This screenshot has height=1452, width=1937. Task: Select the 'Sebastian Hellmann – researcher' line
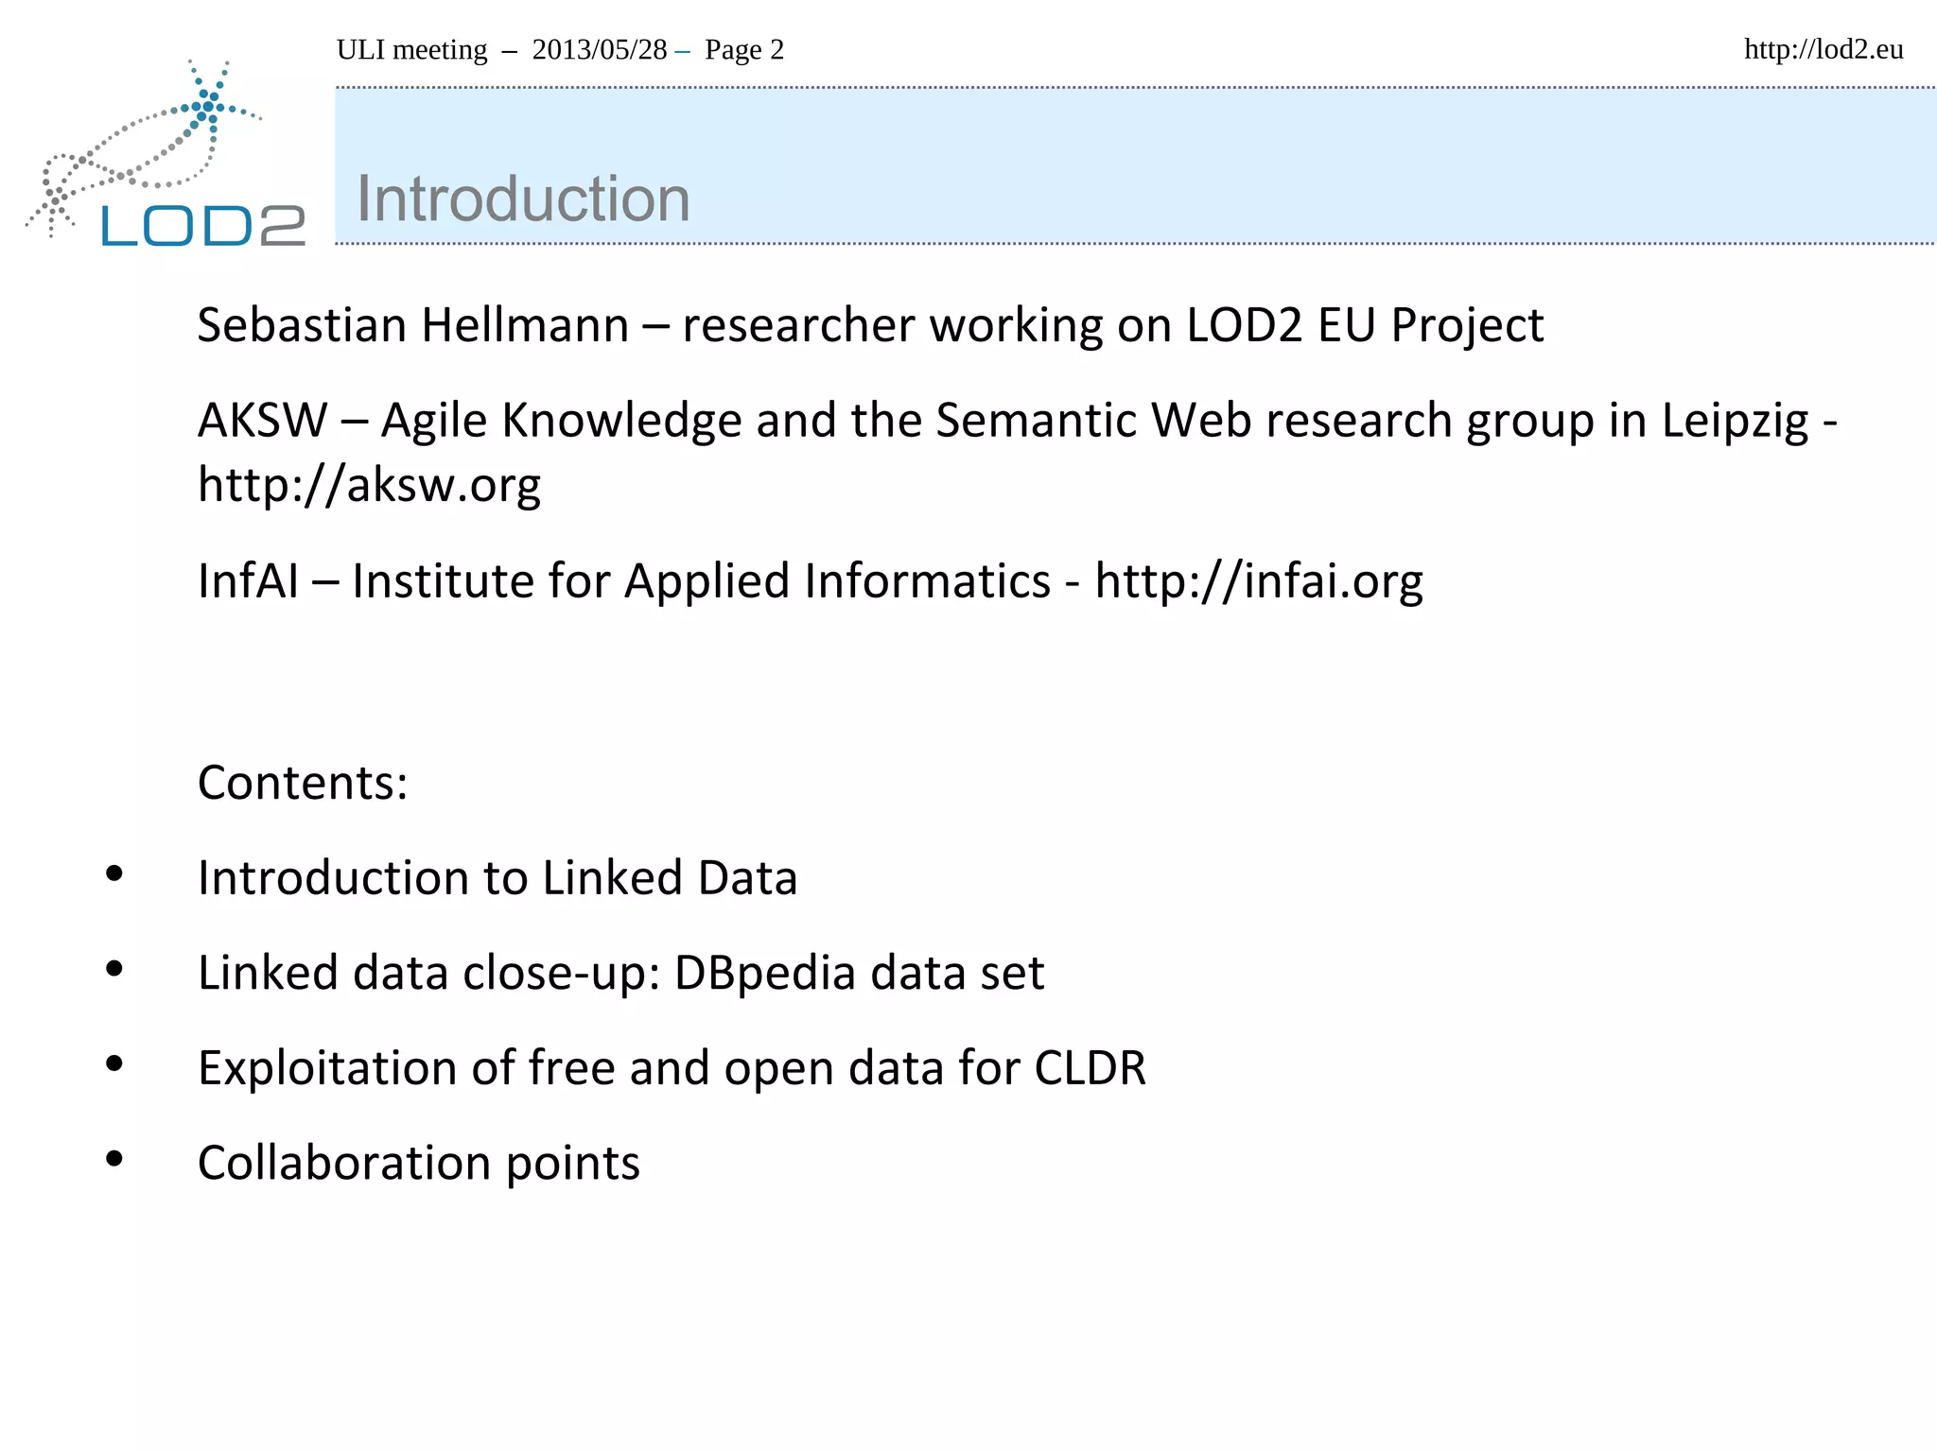click(870, 326)
